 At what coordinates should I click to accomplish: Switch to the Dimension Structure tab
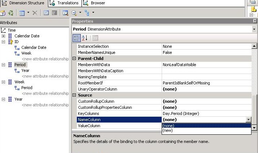[x=24, y=3]
